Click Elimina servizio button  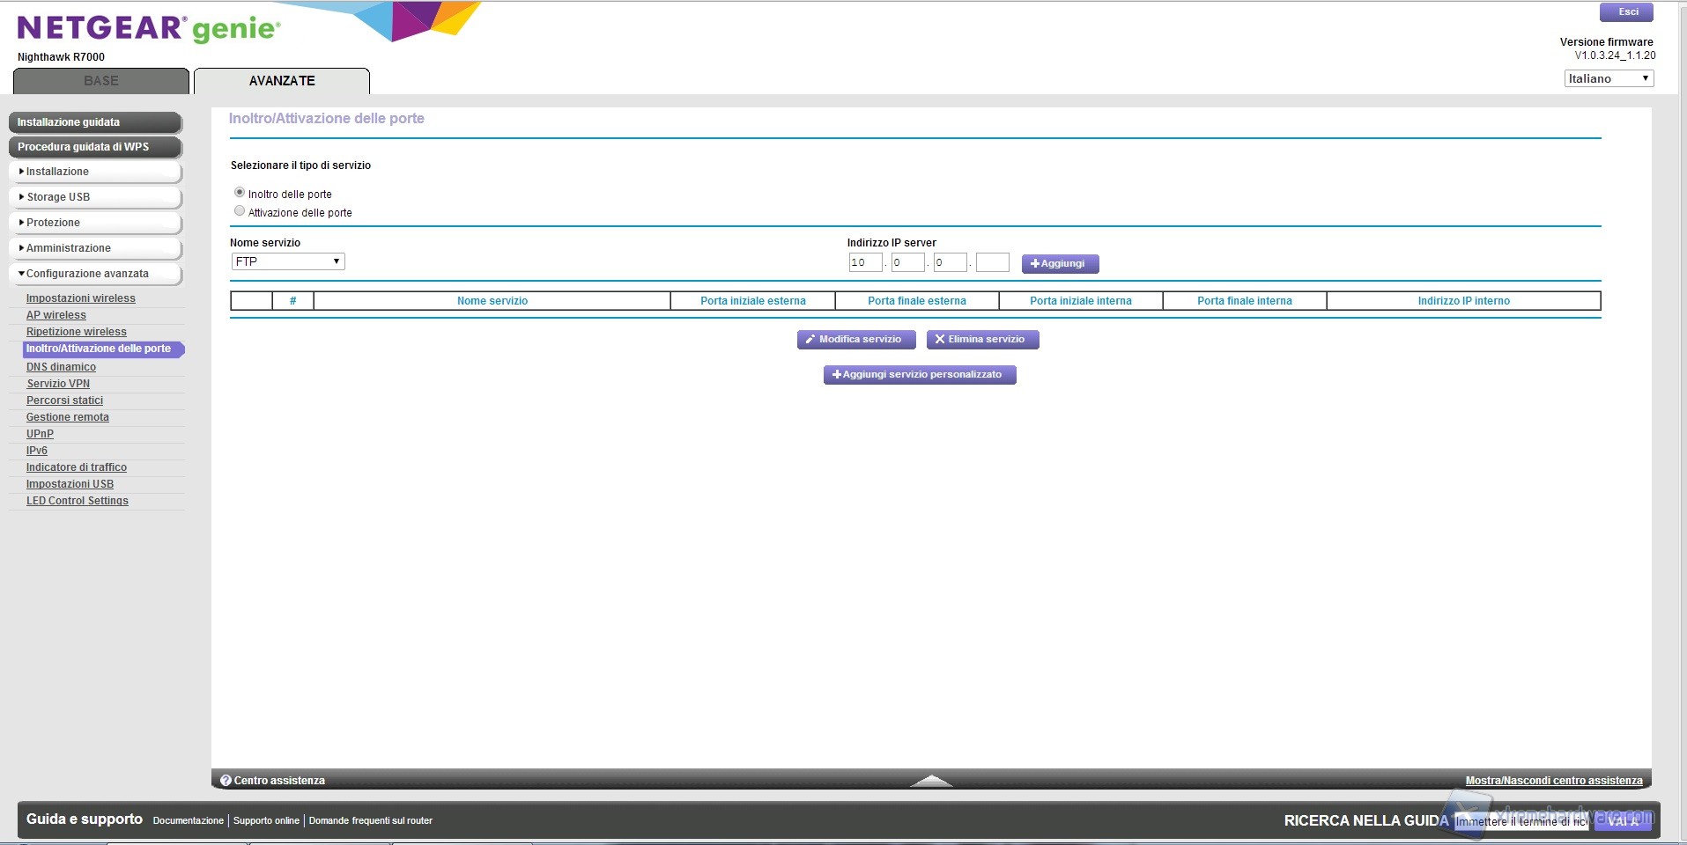point(981,340)
